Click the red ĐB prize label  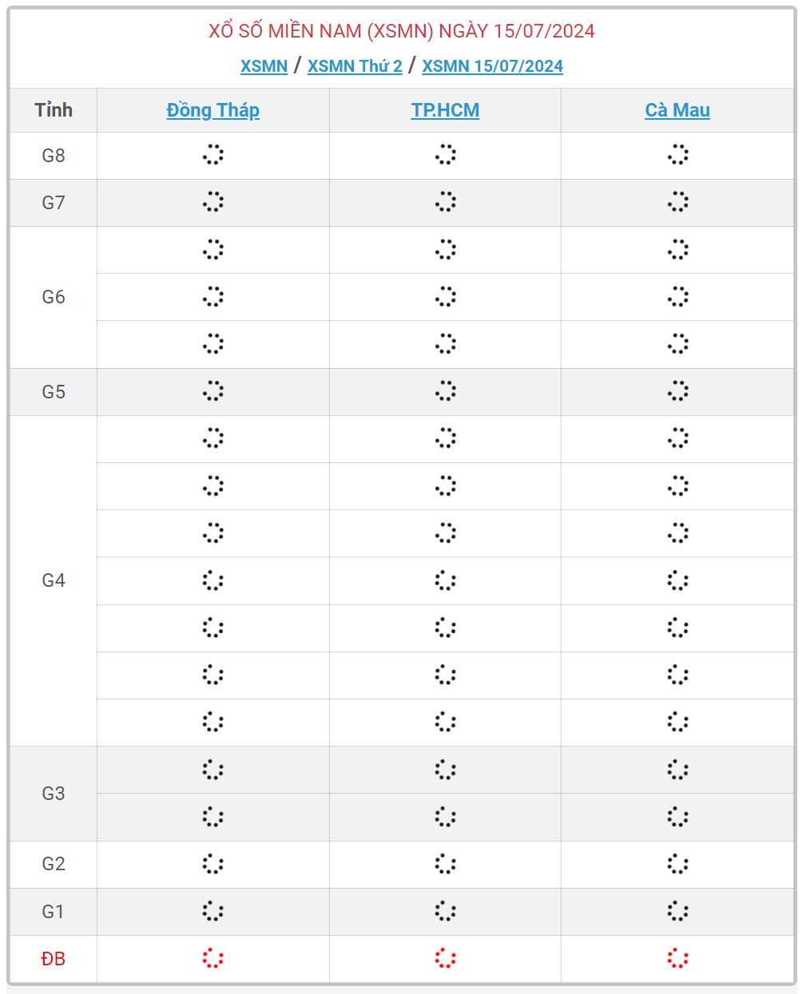(54, 958)
